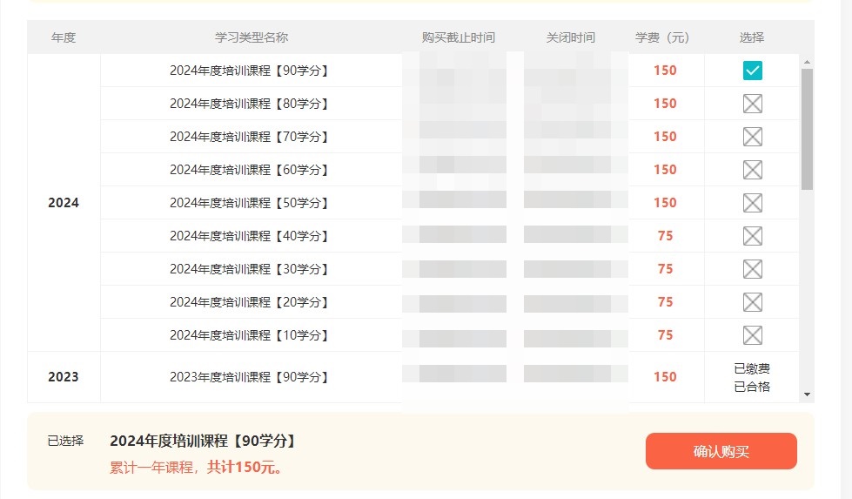This screenshot has width=852, height=499.
Task: Click the selected course title in summary bar
Action: 205,441
